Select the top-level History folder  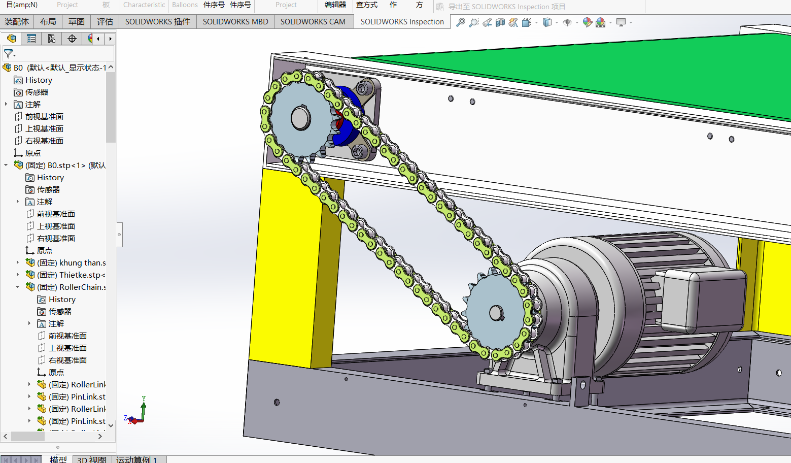point(33,80)
